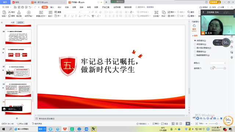Collapse the ribbon with the chevron
The image size is (235, 132).
tap(232, 7)
